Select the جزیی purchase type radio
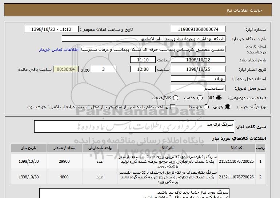The width and height of the screenshot is (280, 198). [228, 107]
